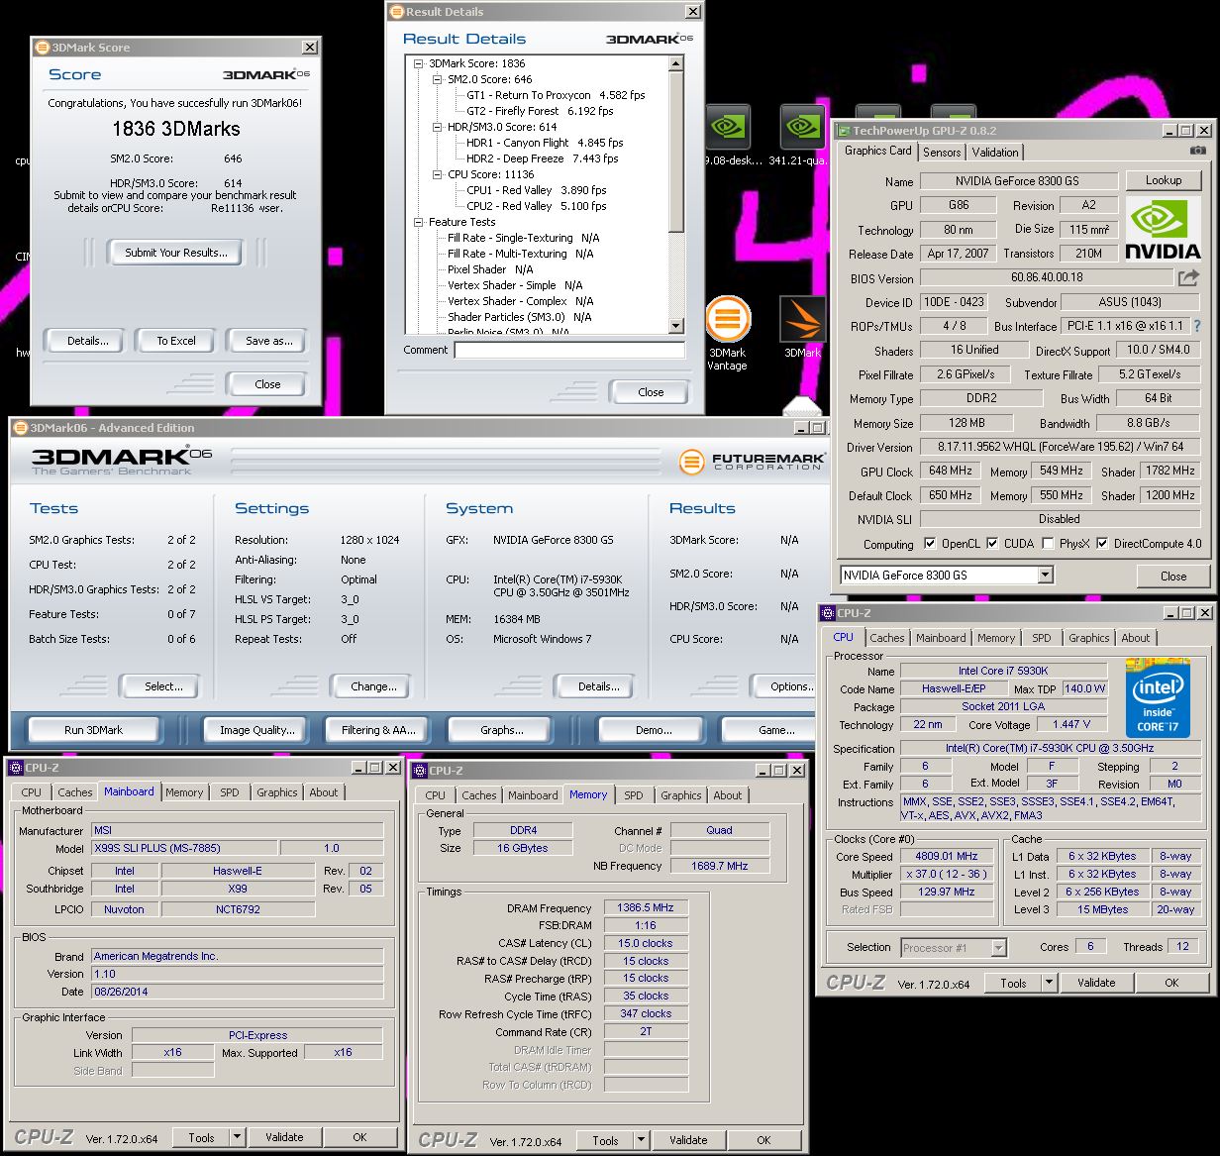Click the GPU-Z screenshot camera icon
Image resolution: width=1220 pixels, height=1156 pixels.
(x=1198, y=151)
